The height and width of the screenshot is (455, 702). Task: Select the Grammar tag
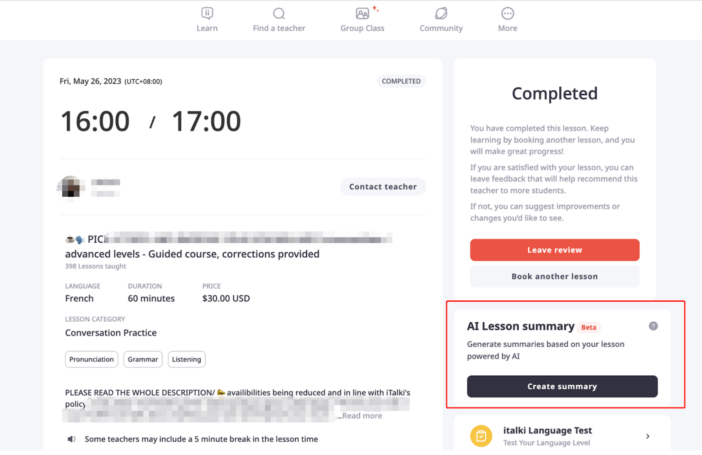(x=143, y=359)
